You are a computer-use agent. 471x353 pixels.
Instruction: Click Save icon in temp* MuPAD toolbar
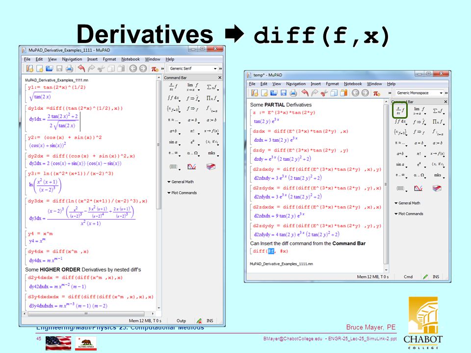click(x=283, y=93)
